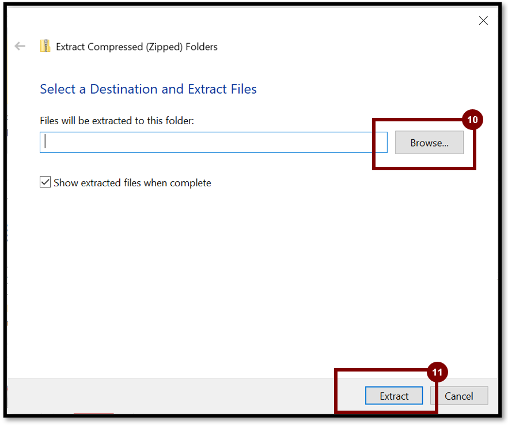Cancel the extraction wizard
The height and width of the screenshot is (425, 508).
click(x=459, y=396)
